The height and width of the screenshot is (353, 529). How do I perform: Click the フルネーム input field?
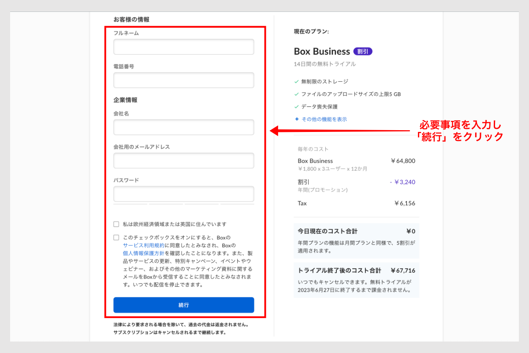click(184, 47)
